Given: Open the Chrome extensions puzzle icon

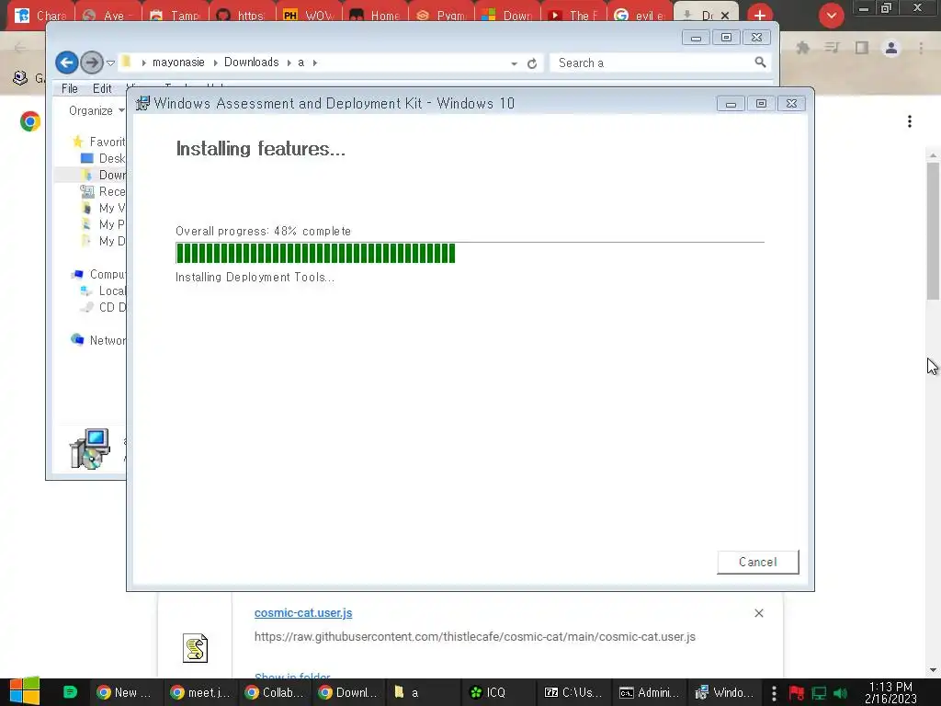Looking at the screenshot, I should pyautogui.click(x=802, y=48).
